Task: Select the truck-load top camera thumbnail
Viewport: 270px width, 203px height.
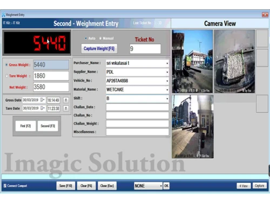Action: tap(234, 61)
